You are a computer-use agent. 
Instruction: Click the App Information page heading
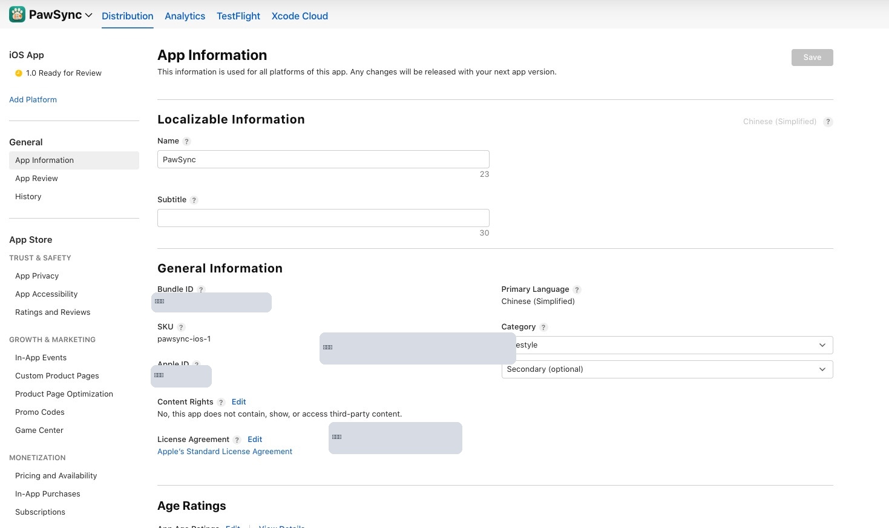point(212,55)
